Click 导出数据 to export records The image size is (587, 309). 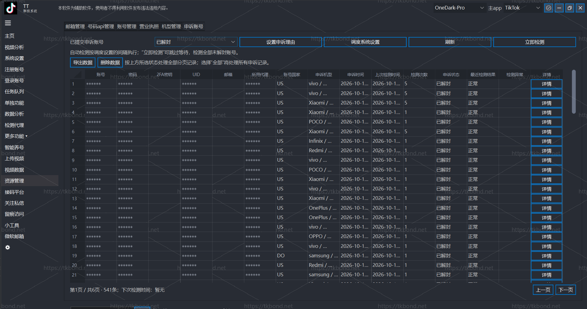[83, 63]
